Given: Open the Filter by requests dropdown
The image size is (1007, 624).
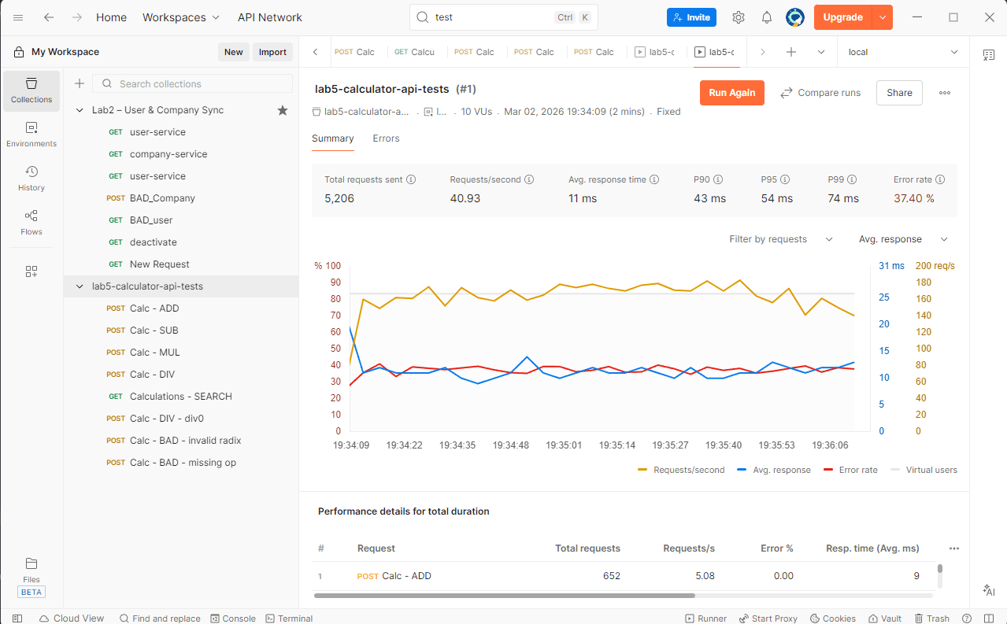Looking at the screenshot, I should pos(781,238).
